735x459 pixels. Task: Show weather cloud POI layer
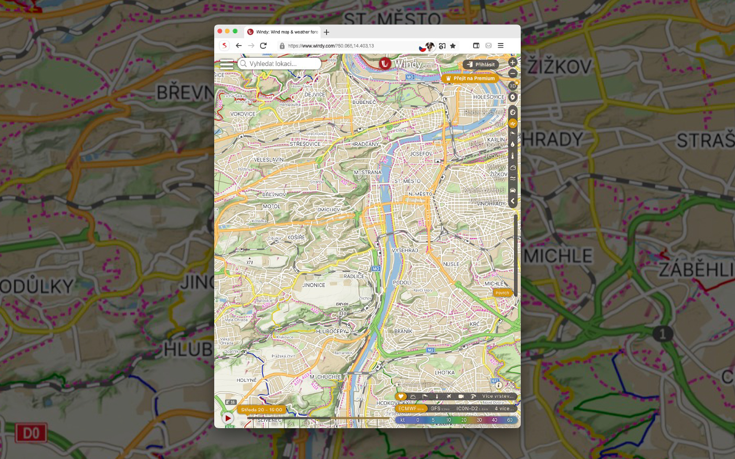click(x=413, y=397)
